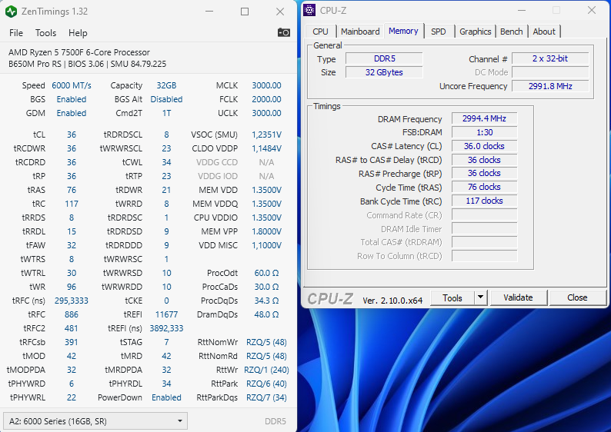Click the MEM VDD value 1.3500V
Screen dimensions: 611x432
click(x=266, y=190)
